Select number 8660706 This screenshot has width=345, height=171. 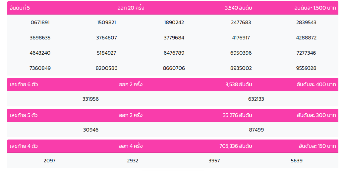coord(174,68)
